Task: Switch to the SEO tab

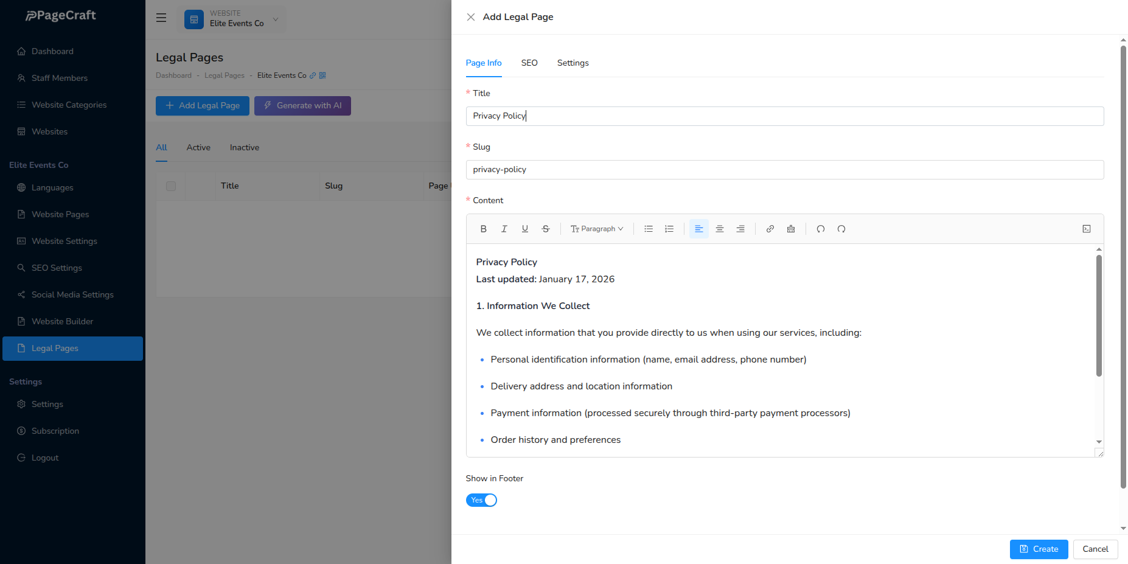Action: (x=529, y=63)
